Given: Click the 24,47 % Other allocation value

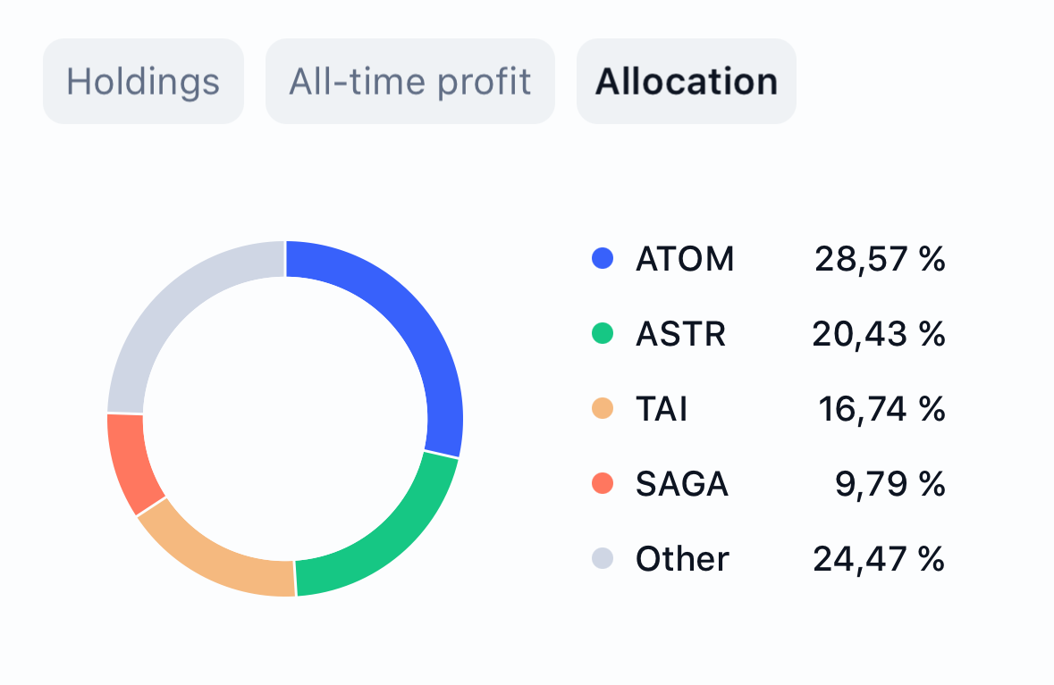Looking at the screenshot, I should pos(879,559).
